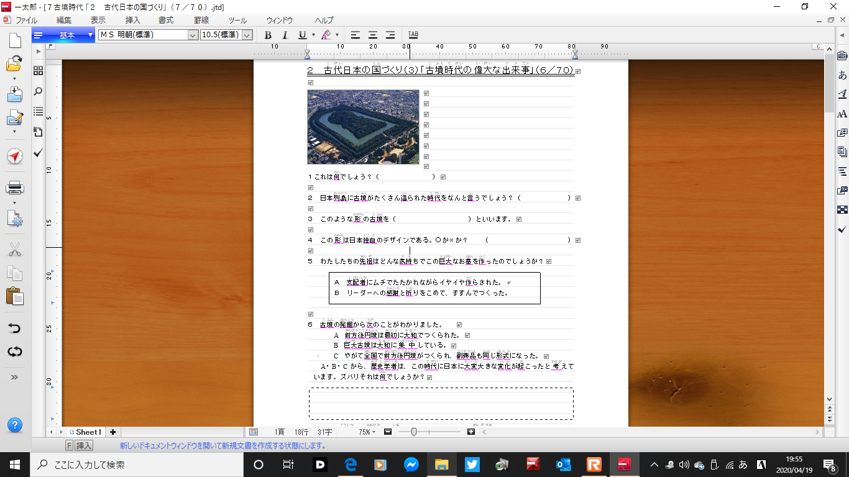Undo the last action with the arrow icon

point(15,328)
